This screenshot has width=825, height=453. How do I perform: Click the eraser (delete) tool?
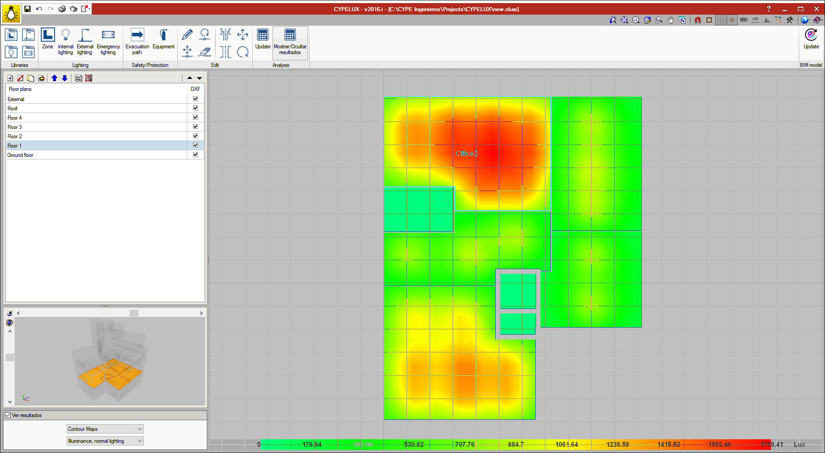click(x=205, y=52)
